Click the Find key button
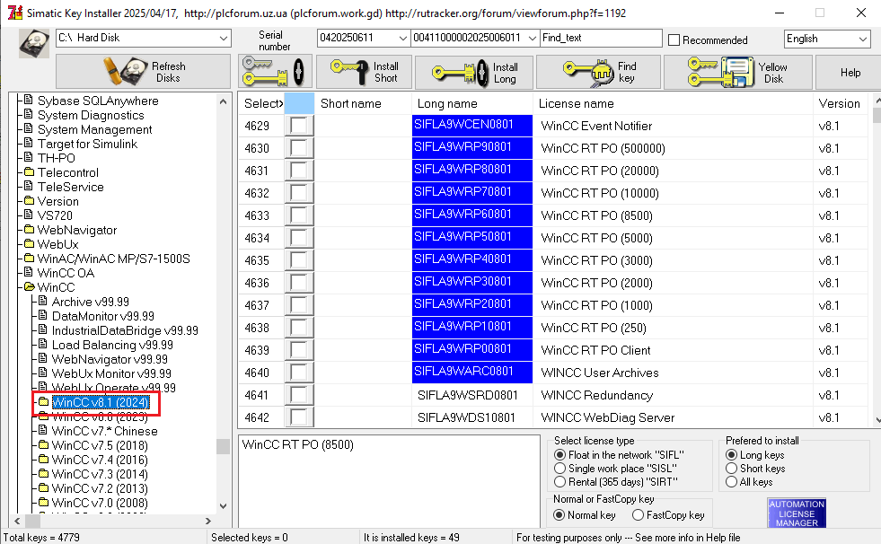This screenshot has height=544, width=881. click(598, 72)
